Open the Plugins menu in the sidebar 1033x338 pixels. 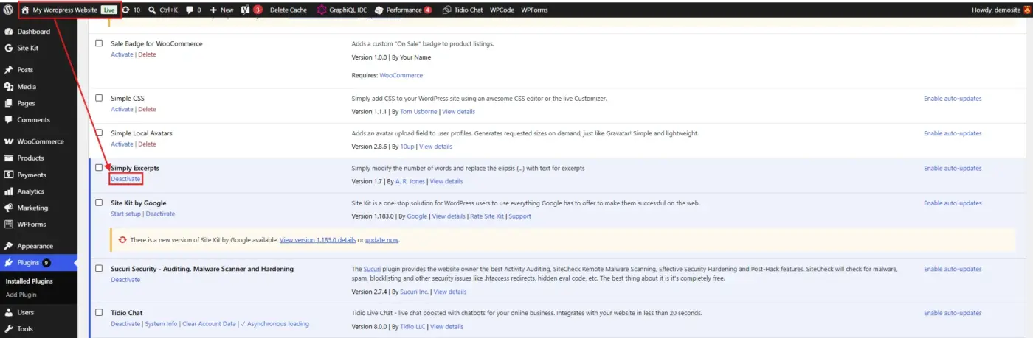[38, 263]
